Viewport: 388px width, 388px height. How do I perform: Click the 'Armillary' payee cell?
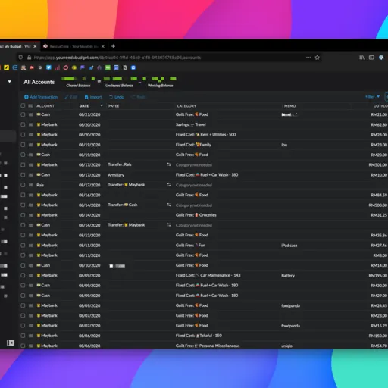[x=116, y=175]
